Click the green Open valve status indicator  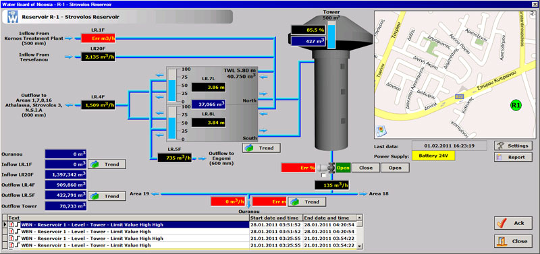click(x=343, y=168)
